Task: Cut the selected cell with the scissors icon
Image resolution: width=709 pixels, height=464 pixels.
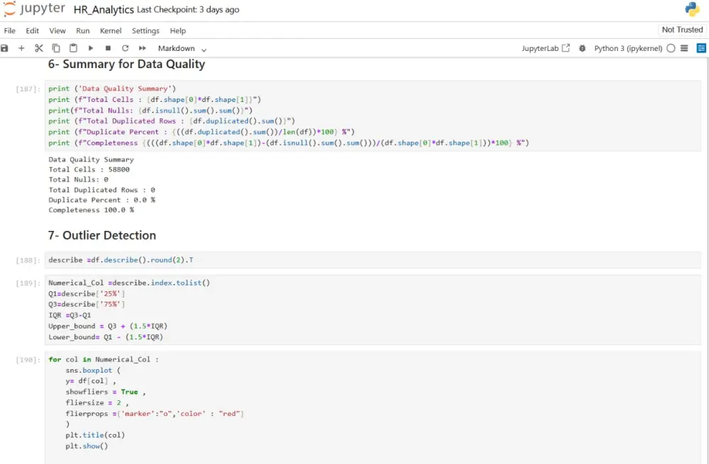Action: point(38,48)
